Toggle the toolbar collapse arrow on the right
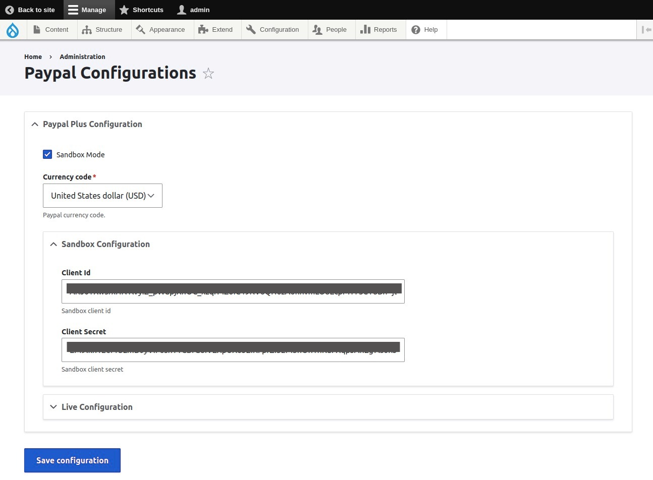Screen dimensions: 653x480 (x=646, y=29)
